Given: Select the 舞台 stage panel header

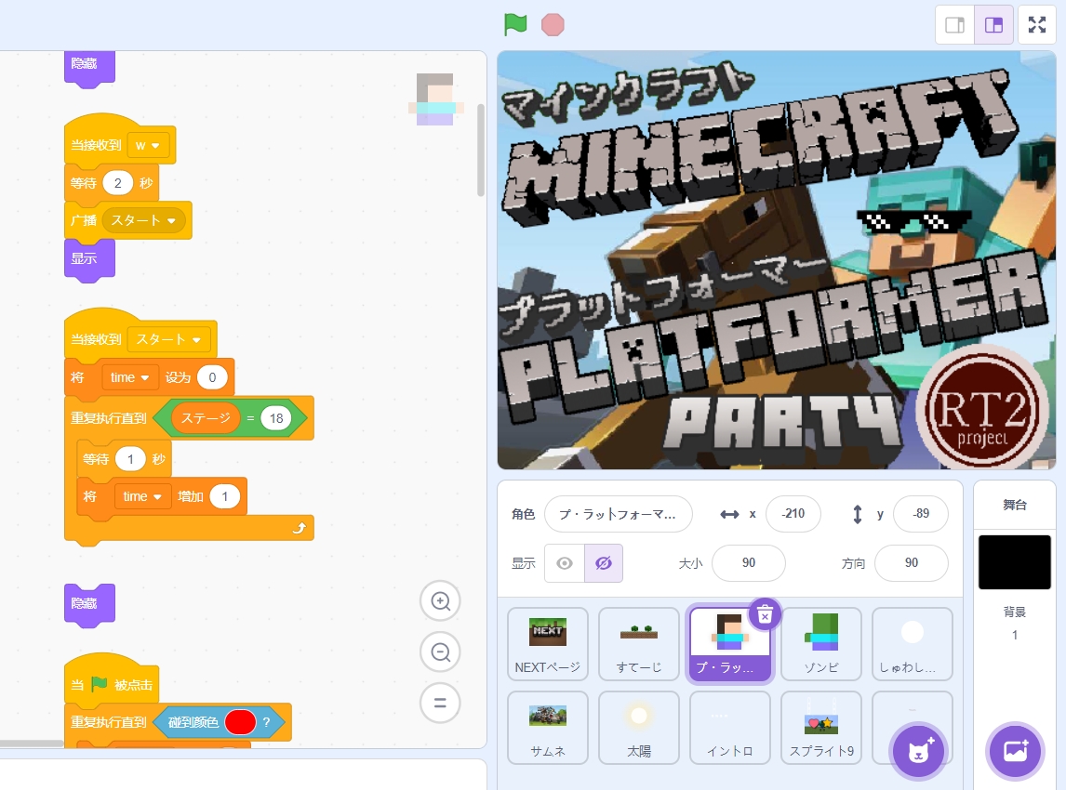Looking at the screenshot, I should click(1014, 505).
